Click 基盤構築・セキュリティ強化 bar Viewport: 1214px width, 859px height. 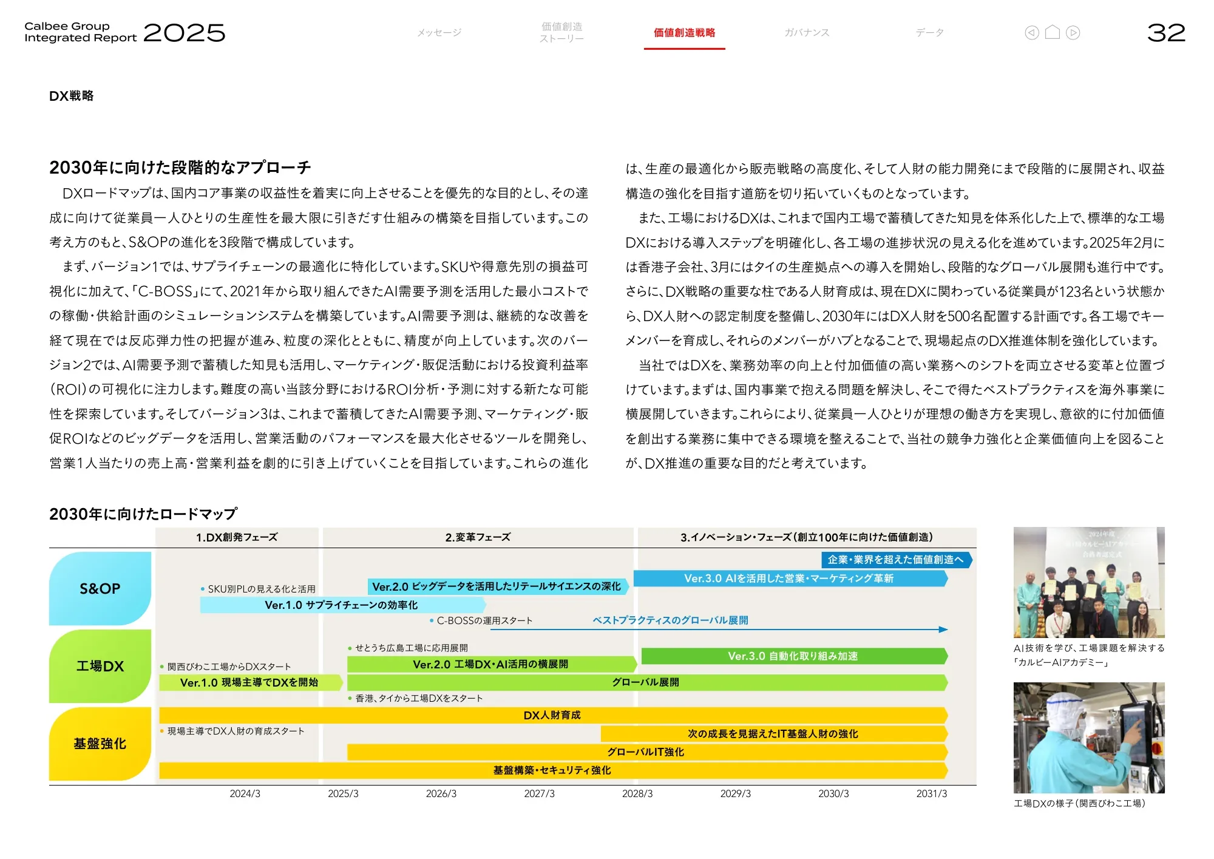tap(553, 770)
